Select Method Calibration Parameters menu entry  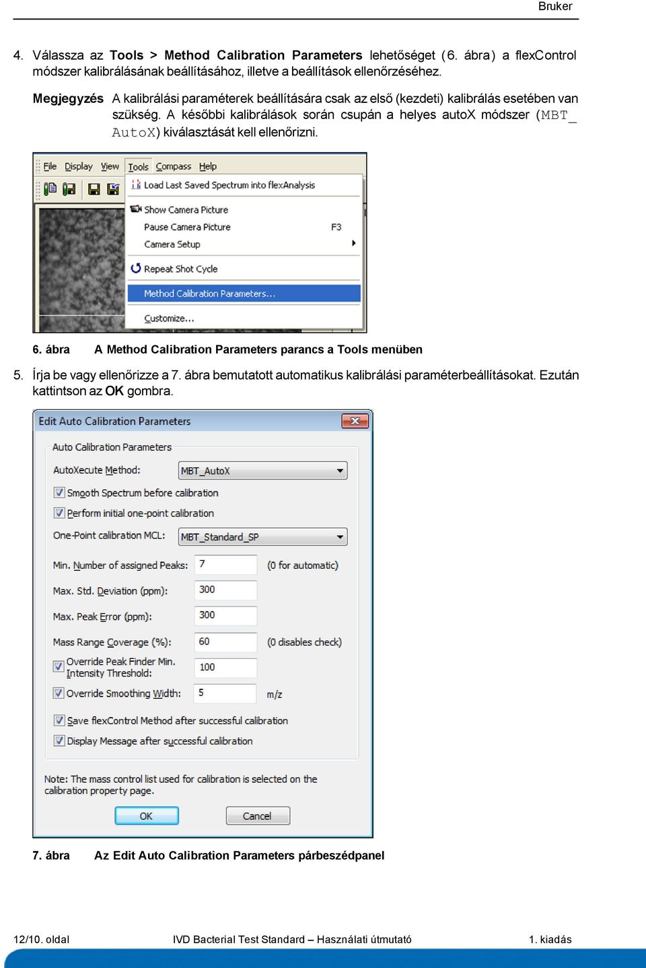coord(244,293)
